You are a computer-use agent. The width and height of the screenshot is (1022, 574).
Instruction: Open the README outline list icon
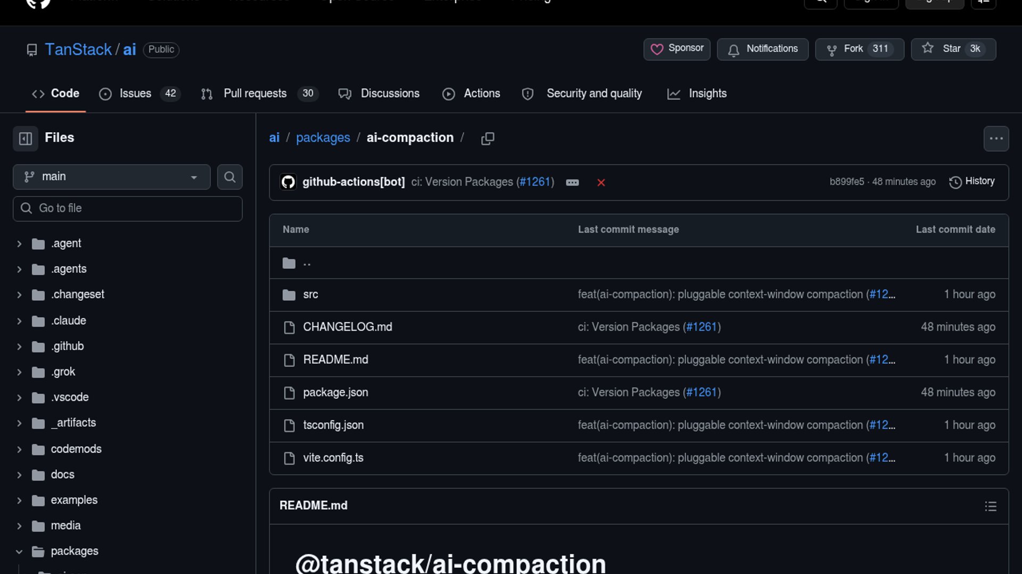click(990, 507)
